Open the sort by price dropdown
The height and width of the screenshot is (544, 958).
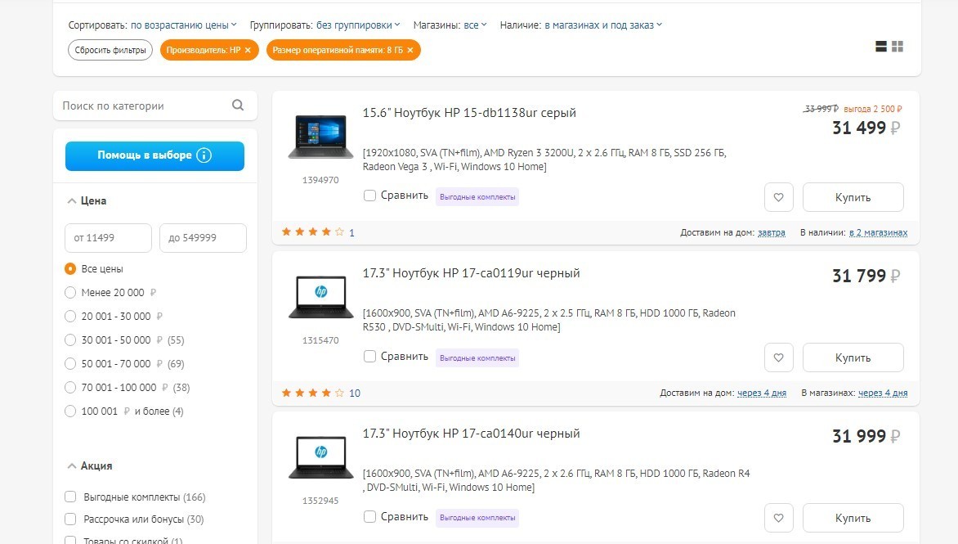pos(183,25)
